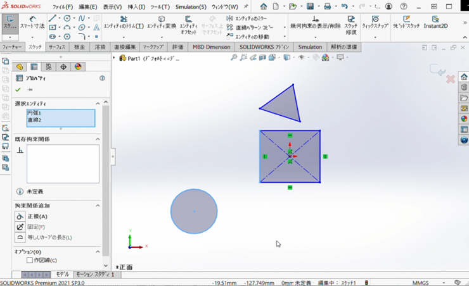This screenshot has width=469, height=286.
Task: Select the Sketch Fillet tool
Action: 81,37
